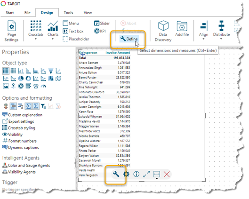Choose the image object type
Screen dimensions: 249x199
click(6, 86)
